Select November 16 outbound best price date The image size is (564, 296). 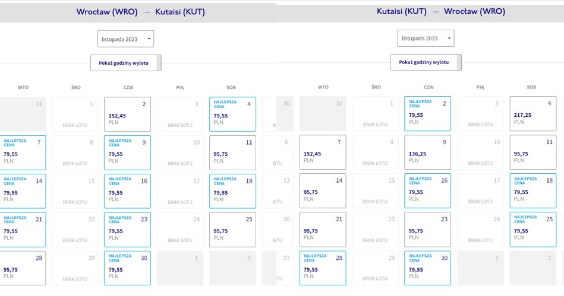[127, 191]
